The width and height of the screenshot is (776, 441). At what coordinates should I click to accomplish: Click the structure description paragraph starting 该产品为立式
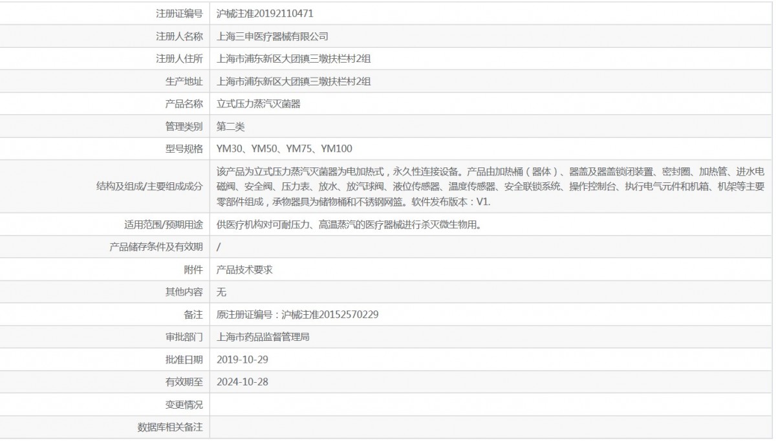(x=491, y=187)
